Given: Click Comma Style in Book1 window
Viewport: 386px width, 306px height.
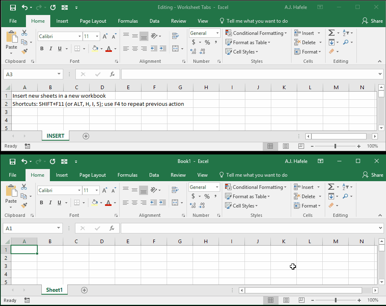Looking at the screenshot, I should [x=215, y=196].
